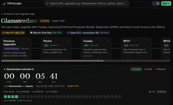This screenshot has width=173, height=105.
Task: Click the first green slot square
Action: coord(5,97)
